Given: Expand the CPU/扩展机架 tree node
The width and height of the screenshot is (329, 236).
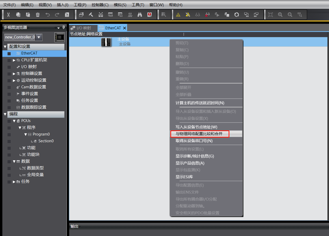Looking at the screenshot, I should point(14,60).
